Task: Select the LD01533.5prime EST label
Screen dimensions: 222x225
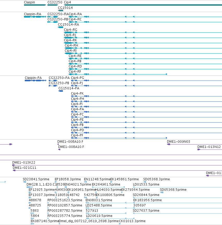Action: [x=146, y=184]
